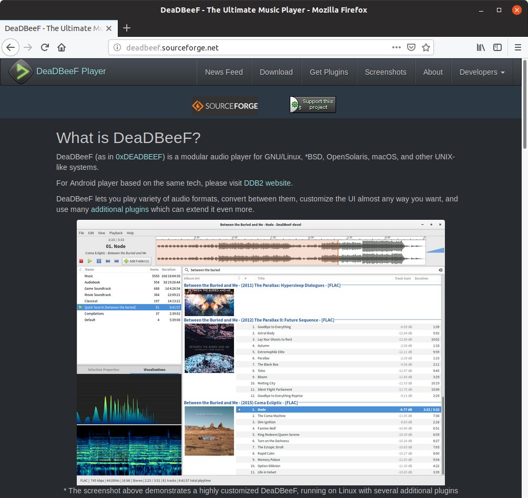
Task: Toggle the Firefox sidebar panel
Action: pos(497,47)
